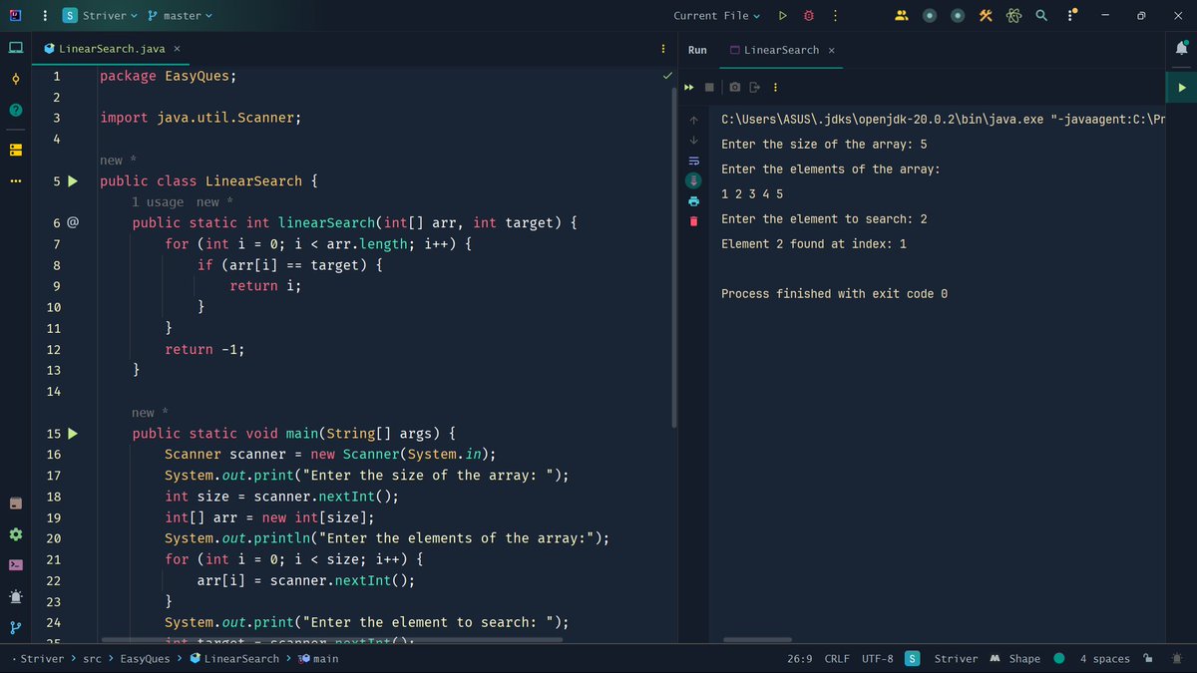Click the first round teal toolbar toggle
Viewport: 1197px width, 673px height.
[930, 16]
